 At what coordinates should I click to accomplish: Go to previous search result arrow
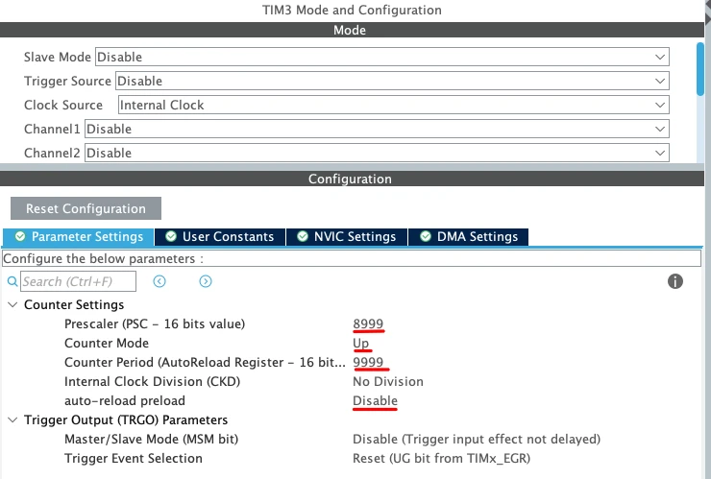click(159, 281)
